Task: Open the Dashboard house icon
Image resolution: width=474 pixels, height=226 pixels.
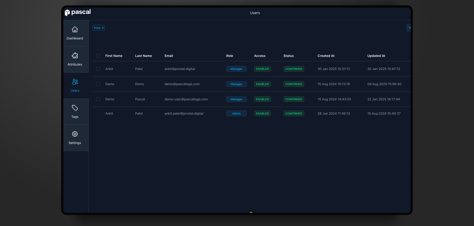Action: tap(75, 30)
